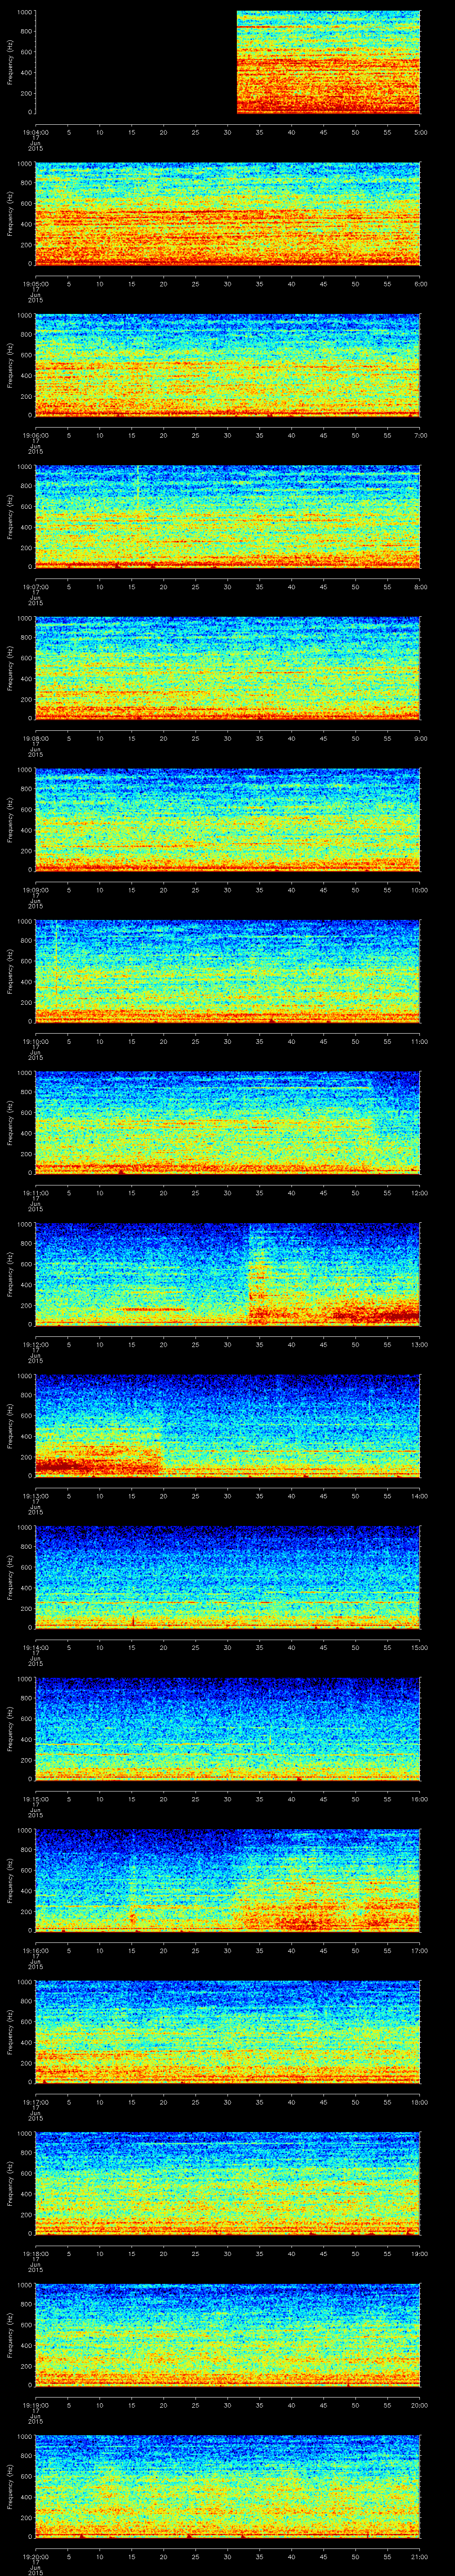Click the spectrogram panel starting at 19:17:00
This screenshot has width=455, height=2576.
coord(228,2032)
